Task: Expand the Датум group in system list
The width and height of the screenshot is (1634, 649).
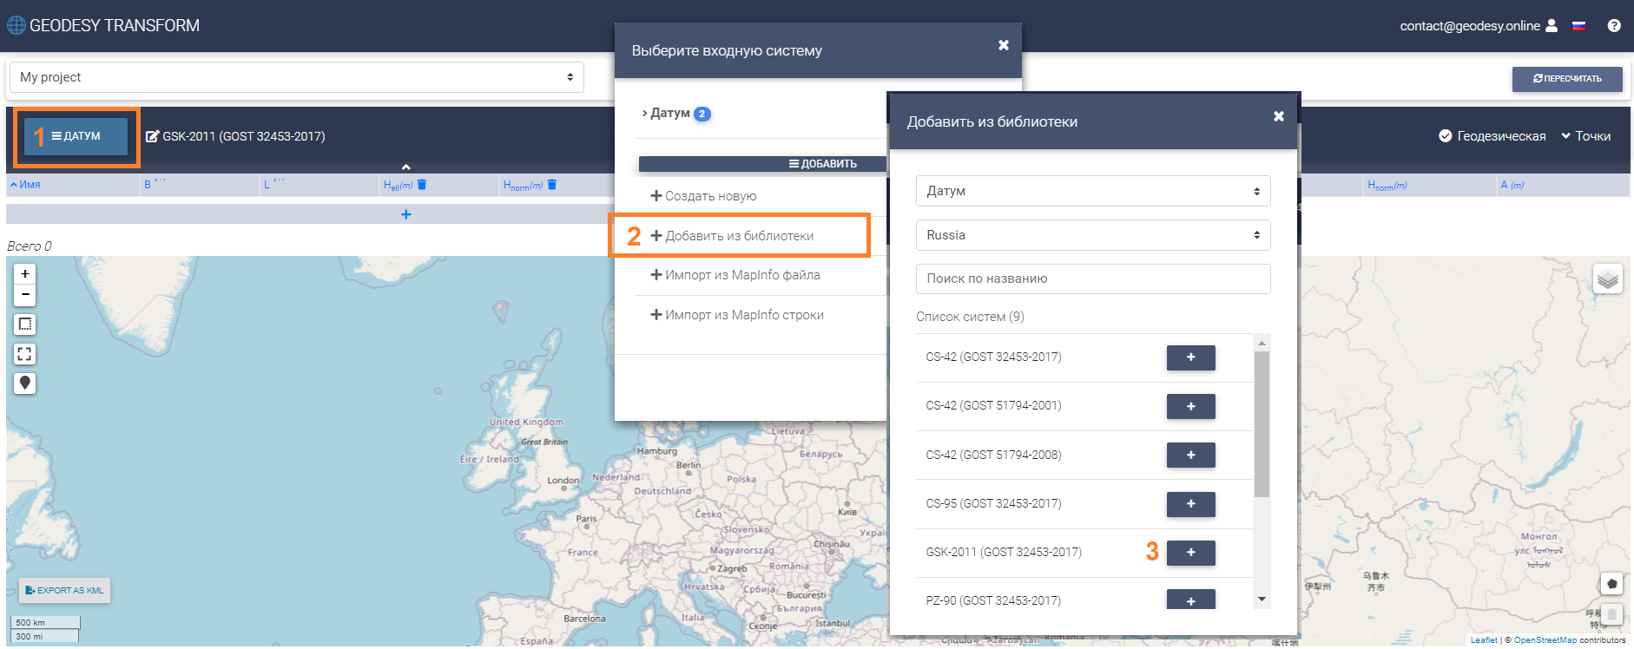Action: pyautogui.click(x=669, y=114)
